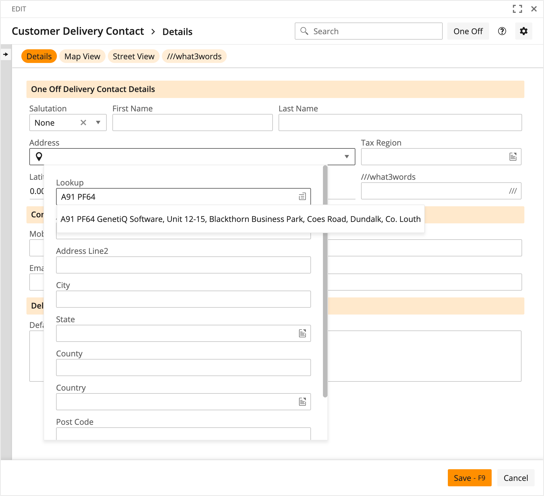The width and height of the screenshot is (544, 496).
Task: Click the Save - F9 button
Action: 469,478
